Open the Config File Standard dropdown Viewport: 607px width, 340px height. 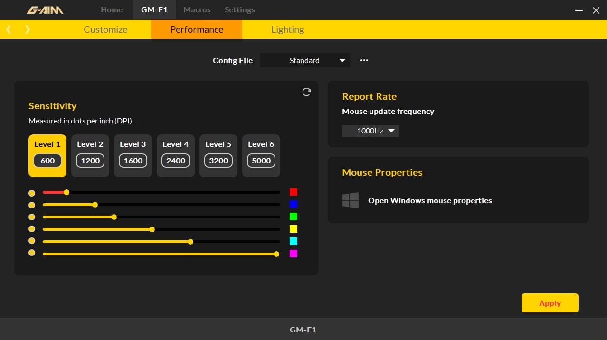click(305, 60)
